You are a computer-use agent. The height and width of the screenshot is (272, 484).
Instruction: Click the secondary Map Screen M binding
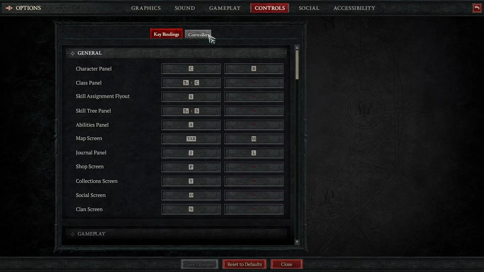pyautogui.click(x=253, y=139)
